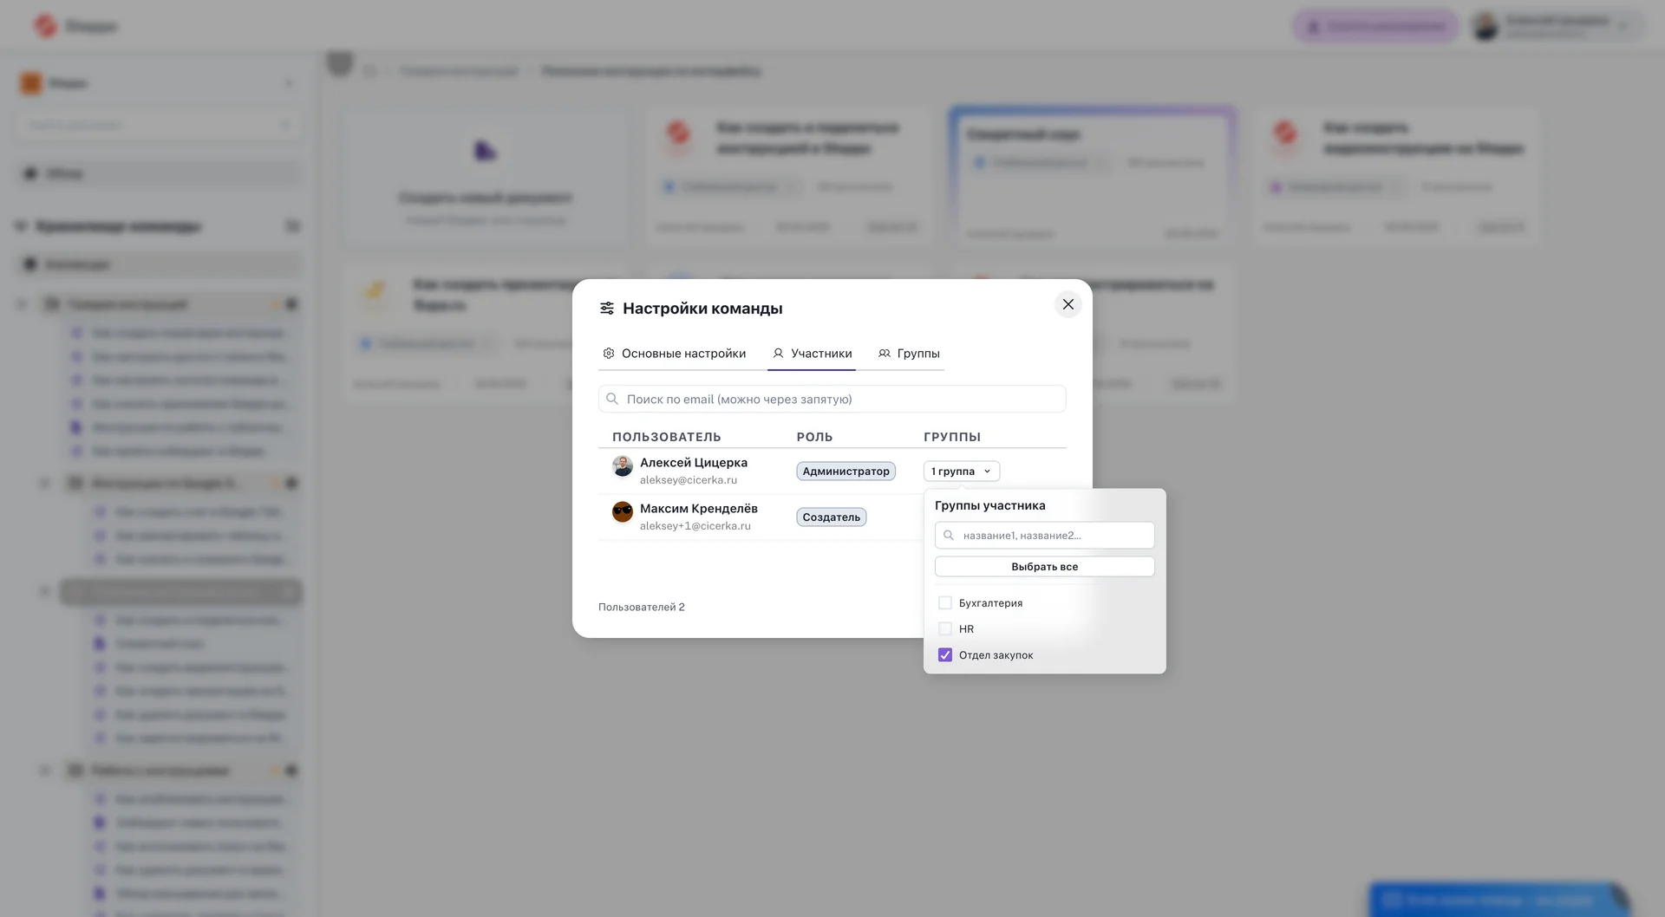Click the sliders icon beside Настройки команды
Viewport: 1665px width, 917px height.
coord(607,309)
